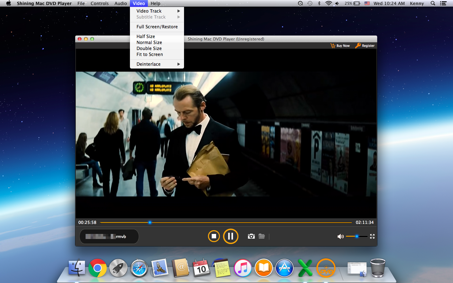Launch iTunes from the Dock
The height and width of the screenshot is (283, 453).
(243, 268)
